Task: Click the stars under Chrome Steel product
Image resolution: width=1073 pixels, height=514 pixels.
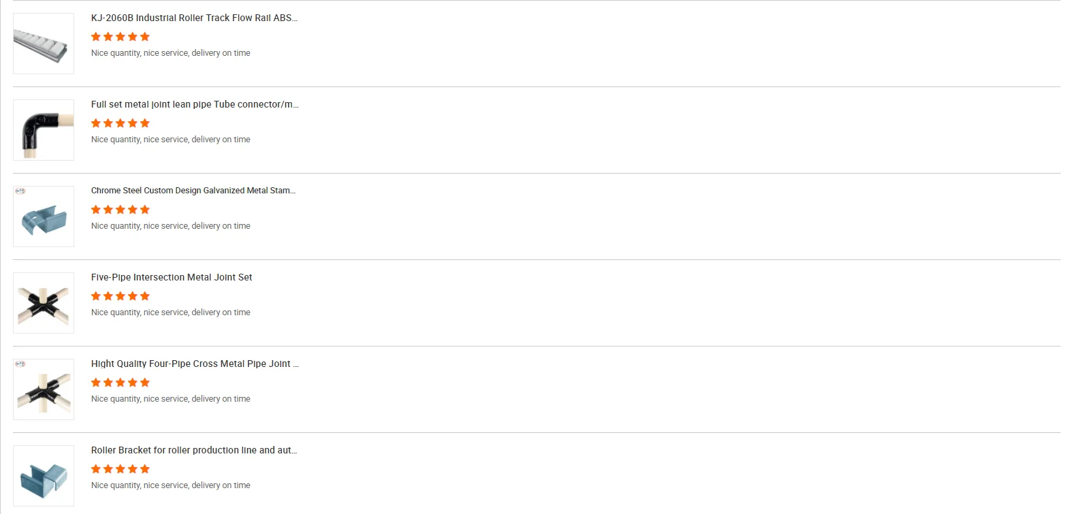Action: click(121, 210)
